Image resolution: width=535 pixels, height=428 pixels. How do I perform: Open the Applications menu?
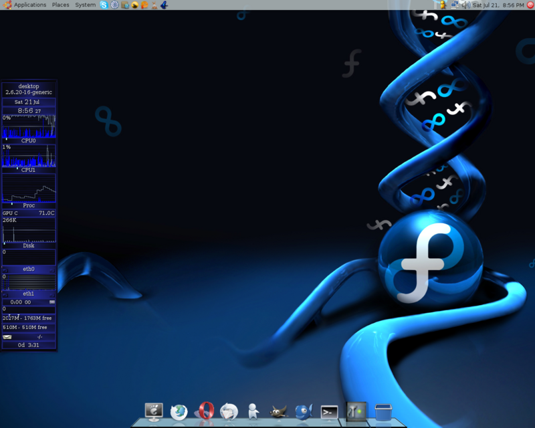click(x=25, y=5)
